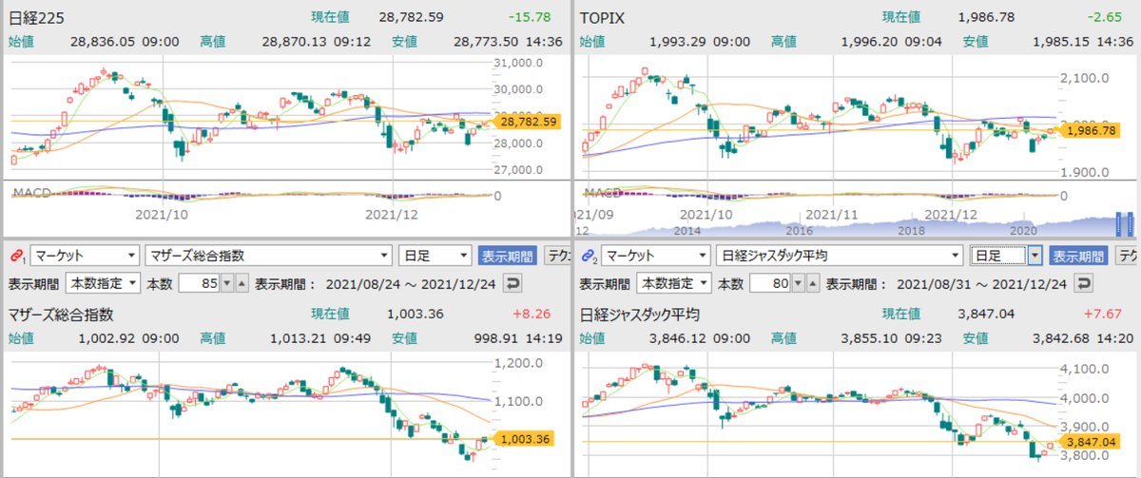Click the date range 2021/08/24 ～ 2021/12/24

[x=410, y=283]
